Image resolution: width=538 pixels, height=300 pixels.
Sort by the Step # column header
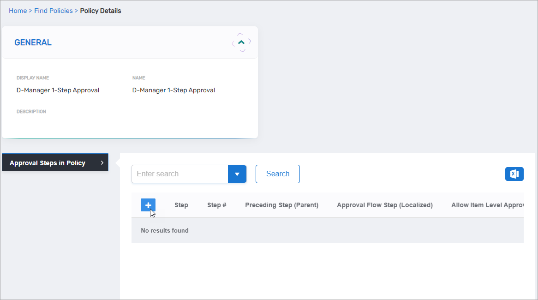(217, 205)
